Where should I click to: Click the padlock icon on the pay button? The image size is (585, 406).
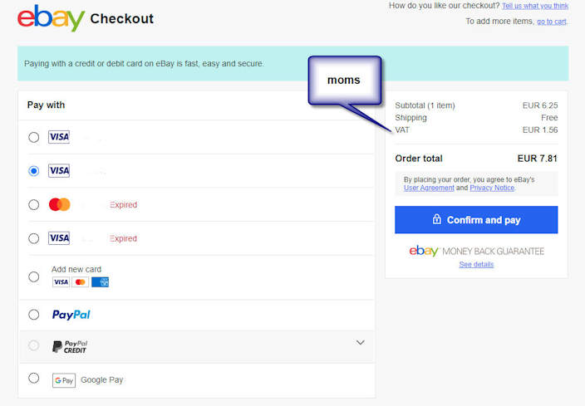point(436,219)
